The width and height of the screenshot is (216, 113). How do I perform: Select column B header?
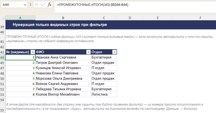click(x=63, y=18)
